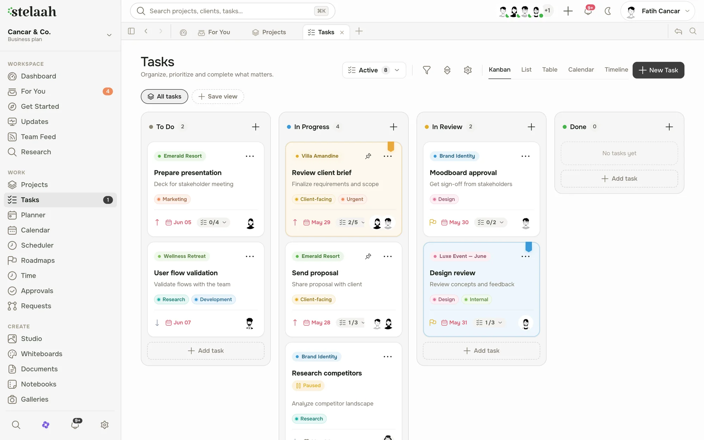This screenshot has width=704, height=440.
Task: Switch to the Table view tab
Action: (549, 70)
